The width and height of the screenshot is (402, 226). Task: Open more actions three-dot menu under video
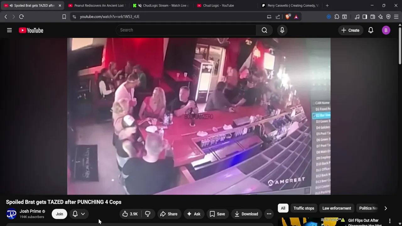click(x=269, y=214)
